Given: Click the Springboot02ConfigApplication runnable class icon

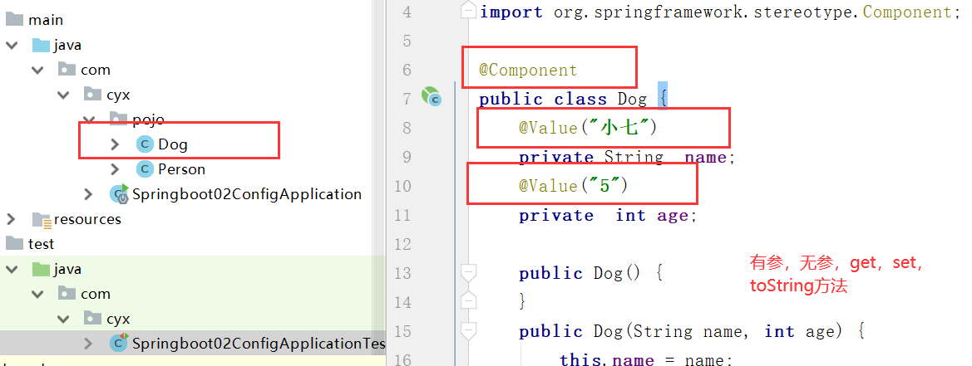Looking at the screenshot, I should pyautogui.click(x=119, y=194).
